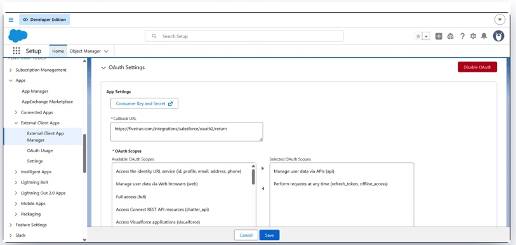Open the hamburger menu beside Developer Edition

[x=11, y=20]
